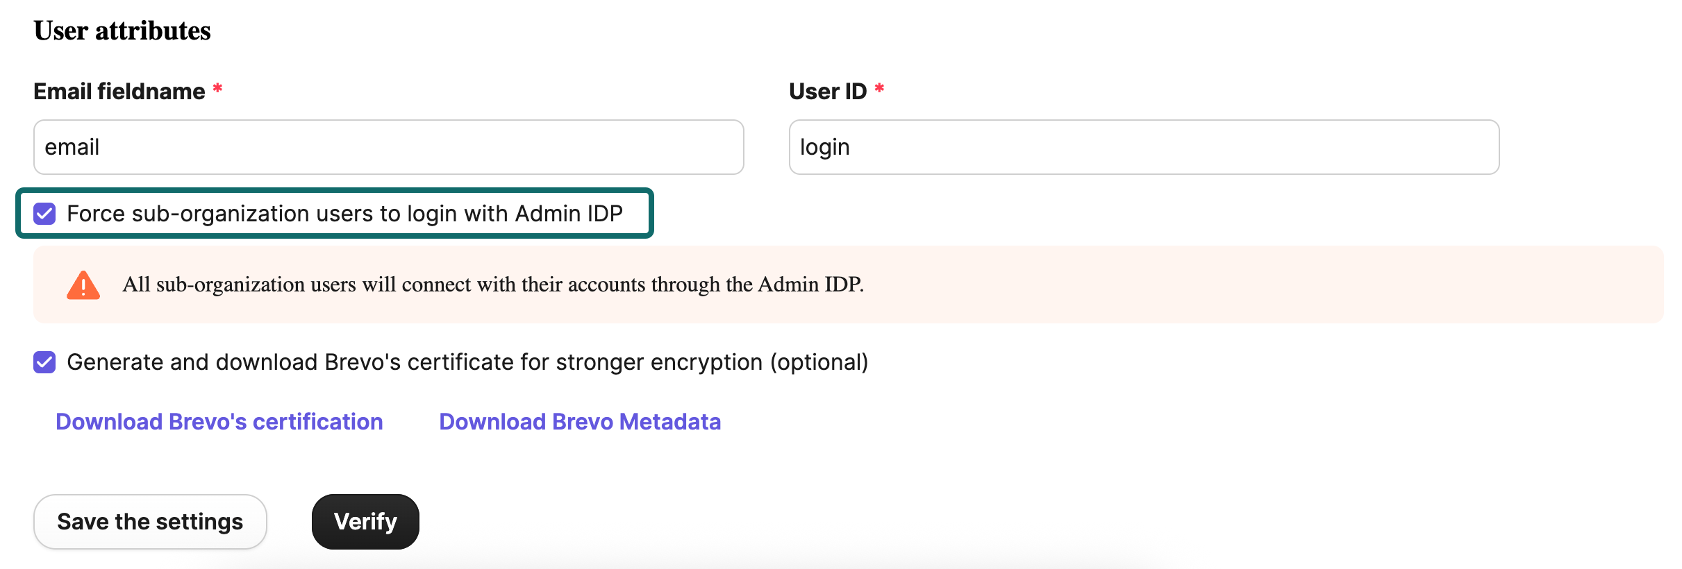The image size is (1682, 569).
Task: Click the warning banner background area
Action: coord(1250,284)
